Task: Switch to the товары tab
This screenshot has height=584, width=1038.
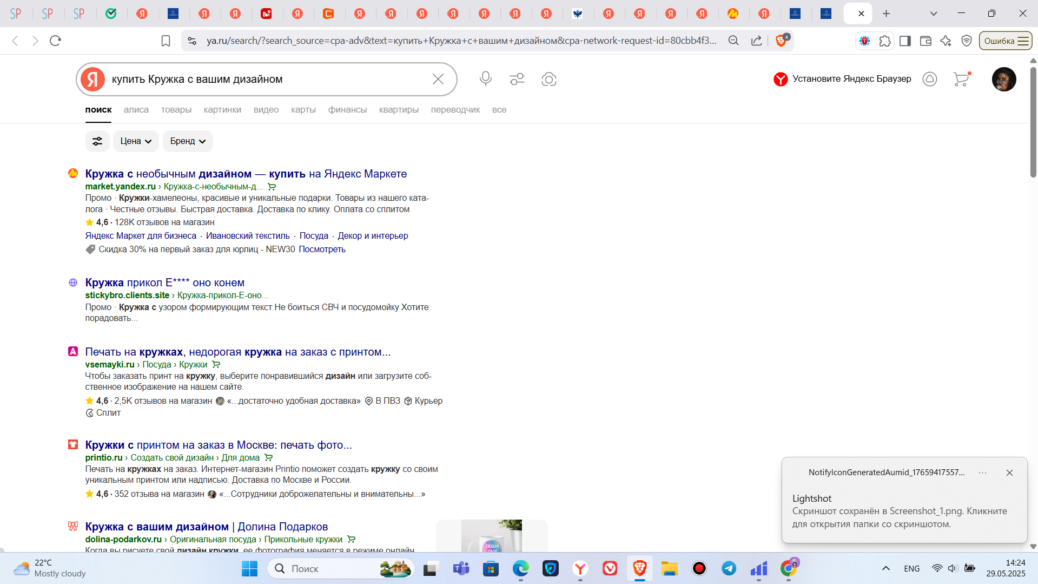Action: (176, 109)
